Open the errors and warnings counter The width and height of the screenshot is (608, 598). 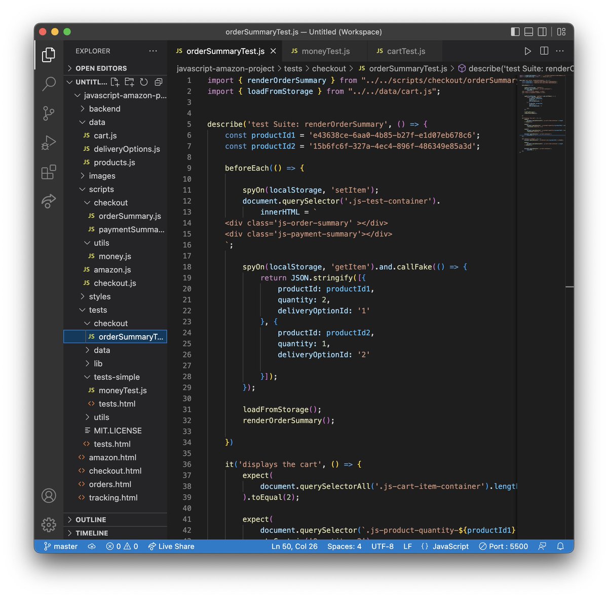(122, 546)
